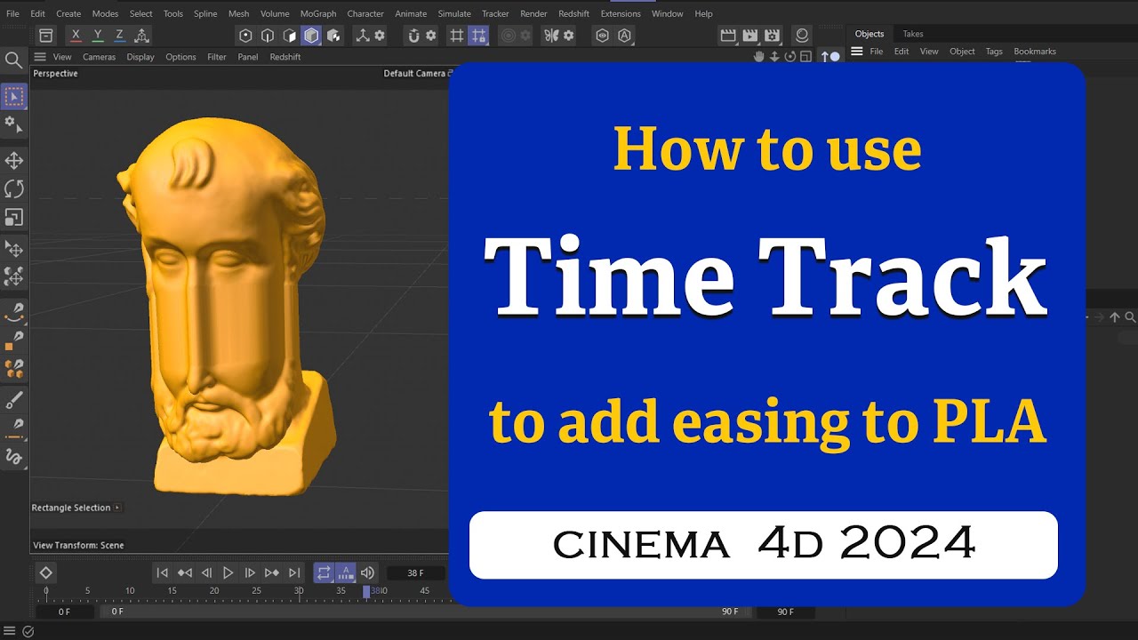Open axis settings gear
The width and height of the screenshot is (1138, 640).
380,36
